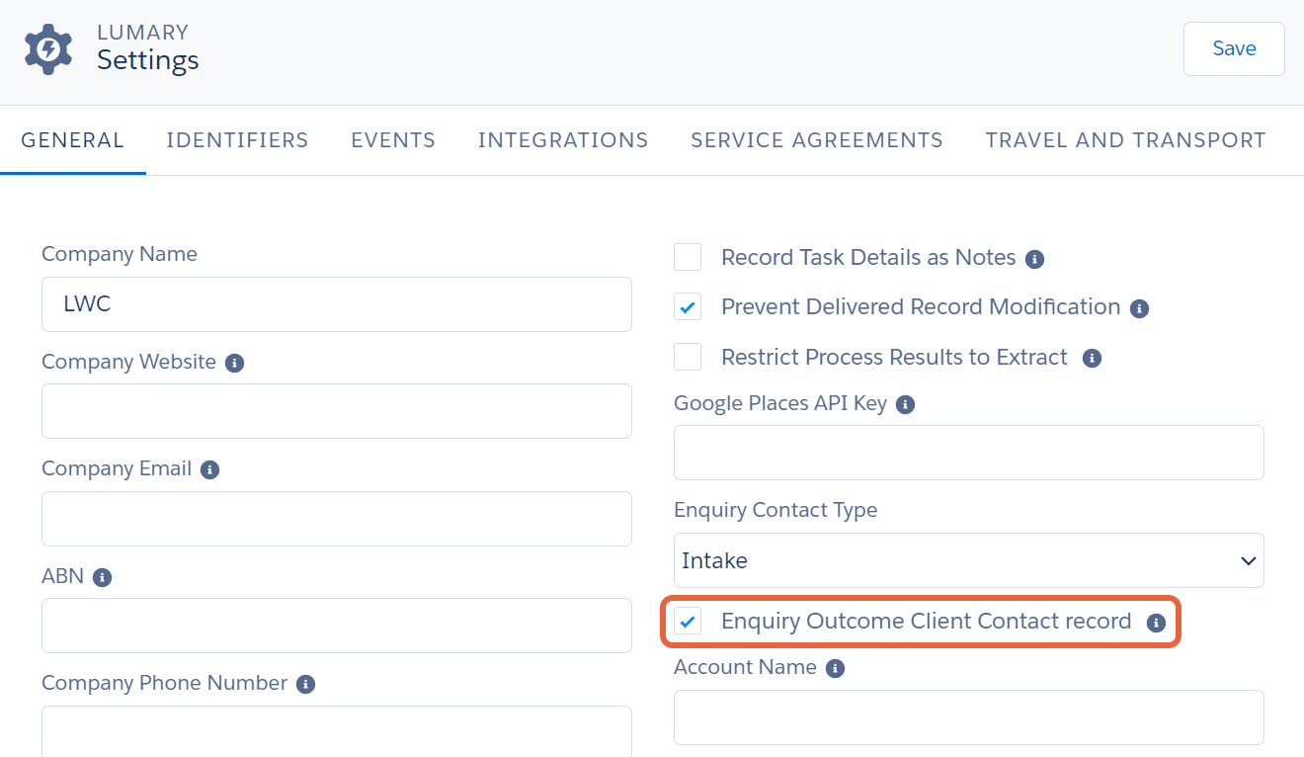Click the LUMARY header label
Viewport: 1304px width, 757px height.
pyautogui.click(x=142, y=33)
